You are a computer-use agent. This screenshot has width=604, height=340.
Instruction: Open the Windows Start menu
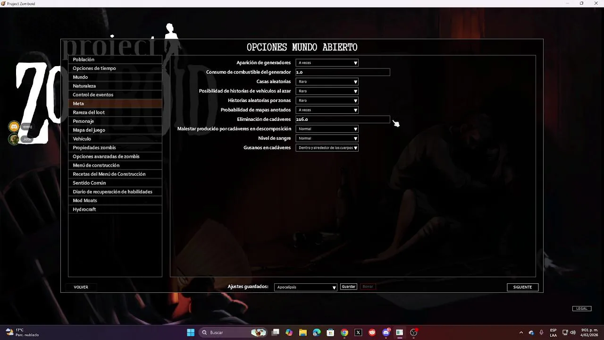191,332
